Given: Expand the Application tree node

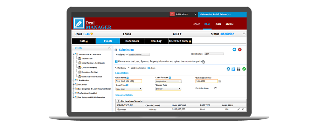Looking at the screenshot, I should click(x=74, y=80).
